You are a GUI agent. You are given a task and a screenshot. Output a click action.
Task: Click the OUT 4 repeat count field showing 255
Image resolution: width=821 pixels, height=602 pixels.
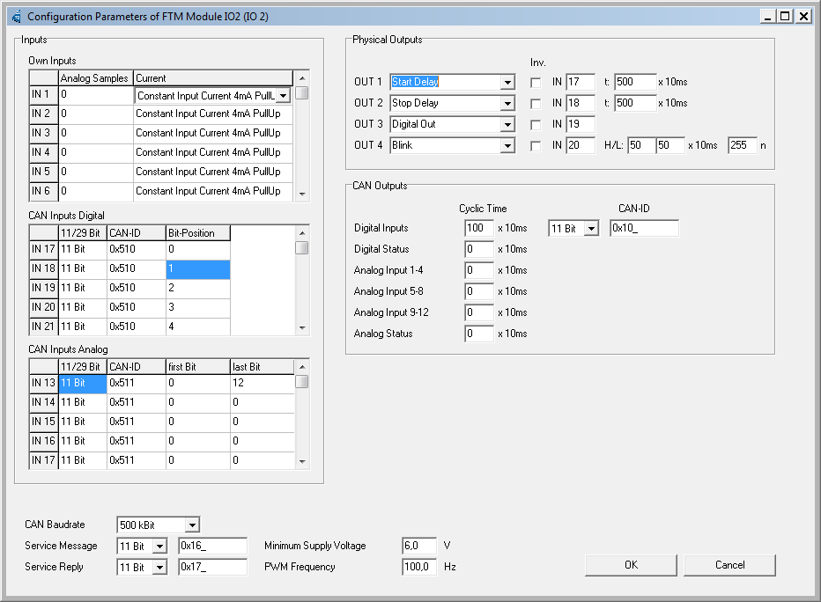click(x=743, y=145)
